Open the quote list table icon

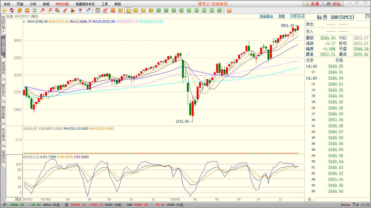[98, 11]
